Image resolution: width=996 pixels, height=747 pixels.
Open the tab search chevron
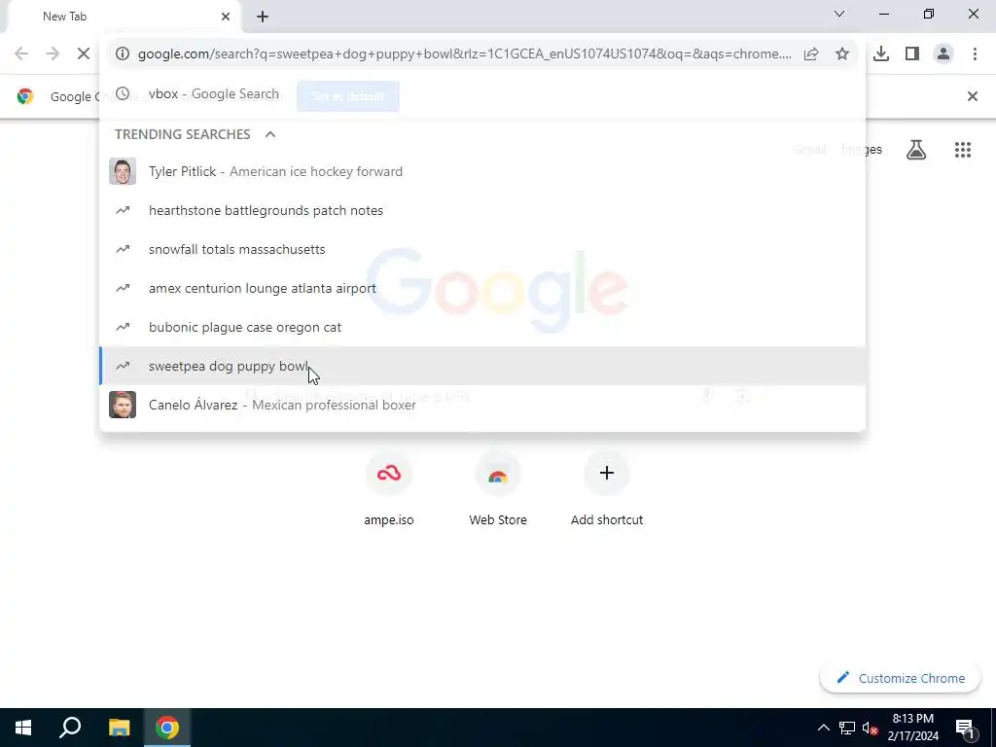[839, 14]
